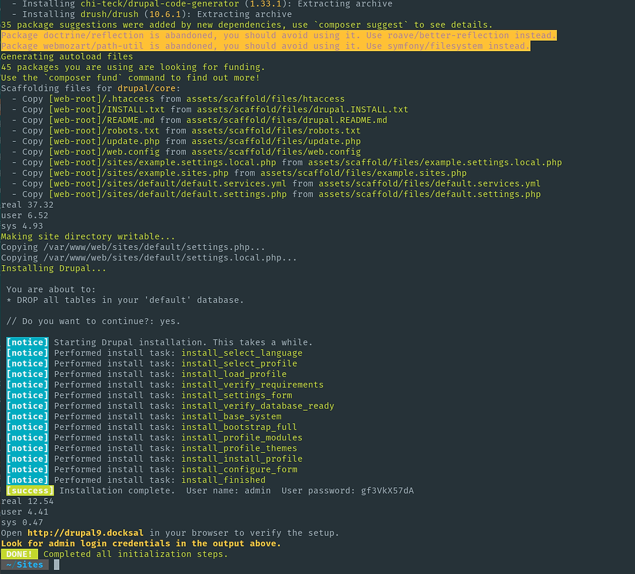Image resolution: width=635 pixels, height=574 pixels.
Task: Click the [web-root]/README.md copy line
Action: click(x=200, y=120)
